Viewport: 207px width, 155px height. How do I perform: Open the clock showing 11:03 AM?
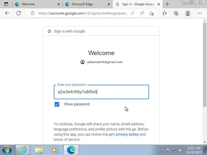click(x=194, y=150)
